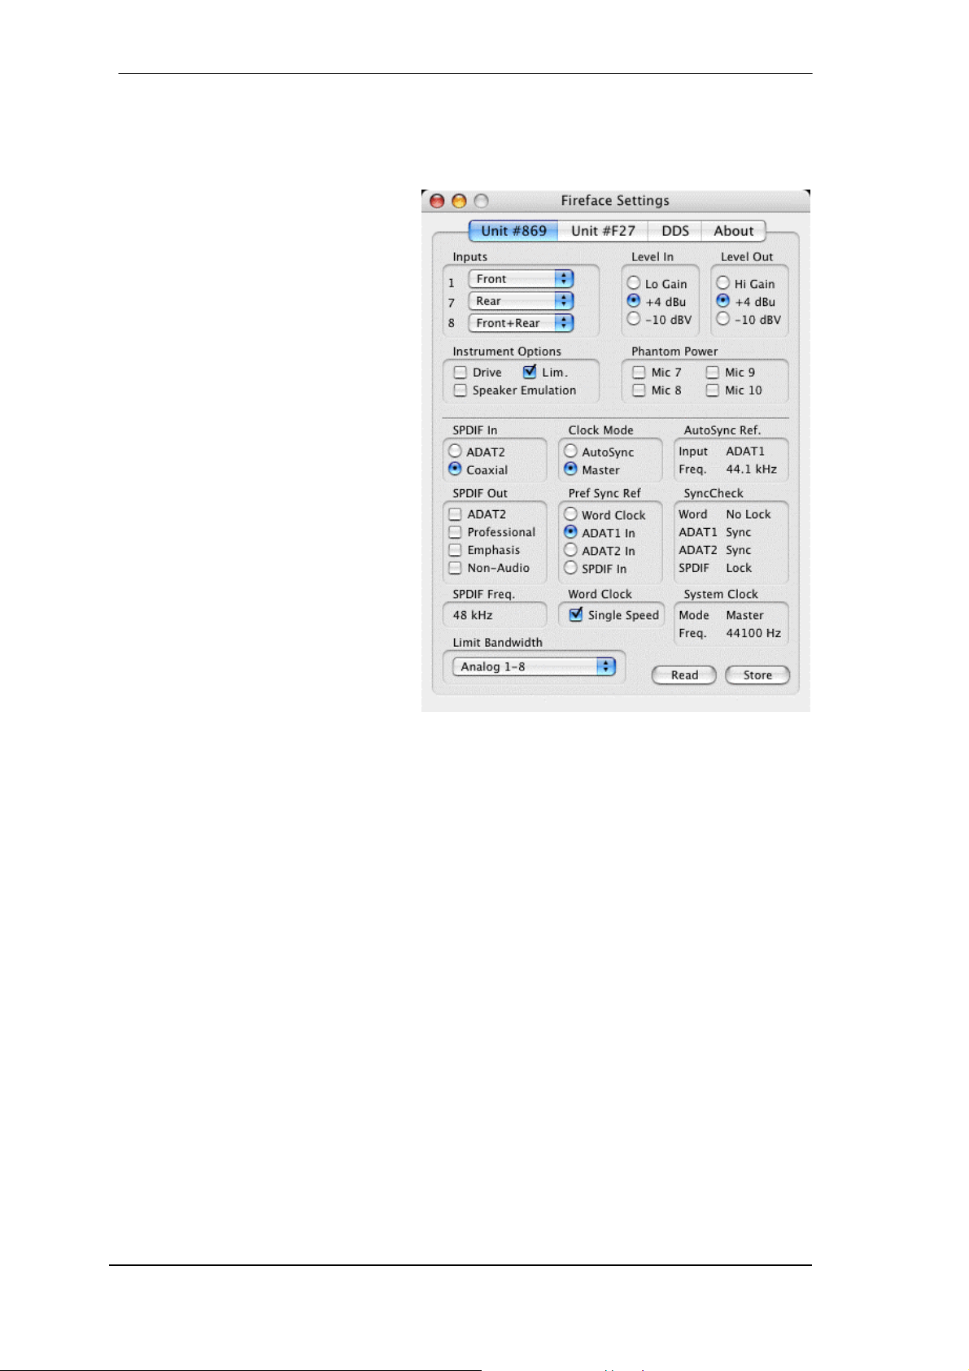Set Clock Mode to AutoSync

[571, 452]
